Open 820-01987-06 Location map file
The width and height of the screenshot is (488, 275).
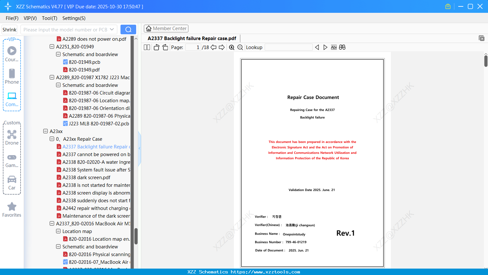[x=96, y=100]
